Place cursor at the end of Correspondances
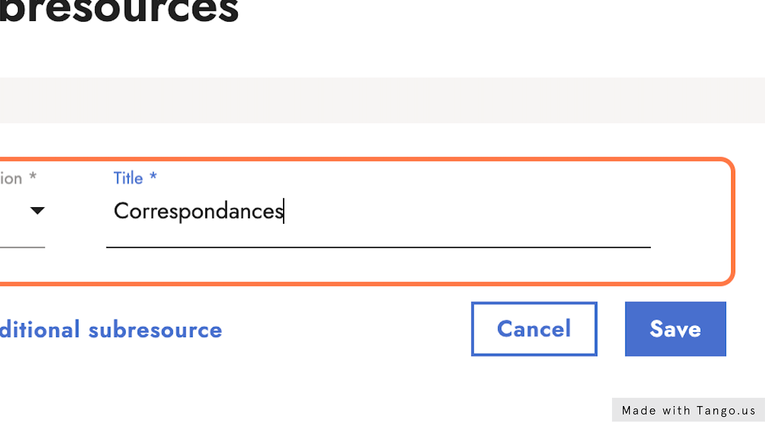Screen dimensions: 765x422 point(284,212)
